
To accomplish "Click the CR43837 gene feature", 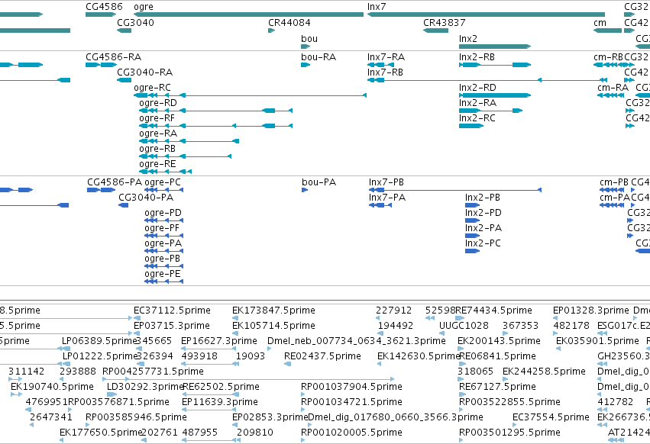I will pyautogui.click(x=435, y=31).
